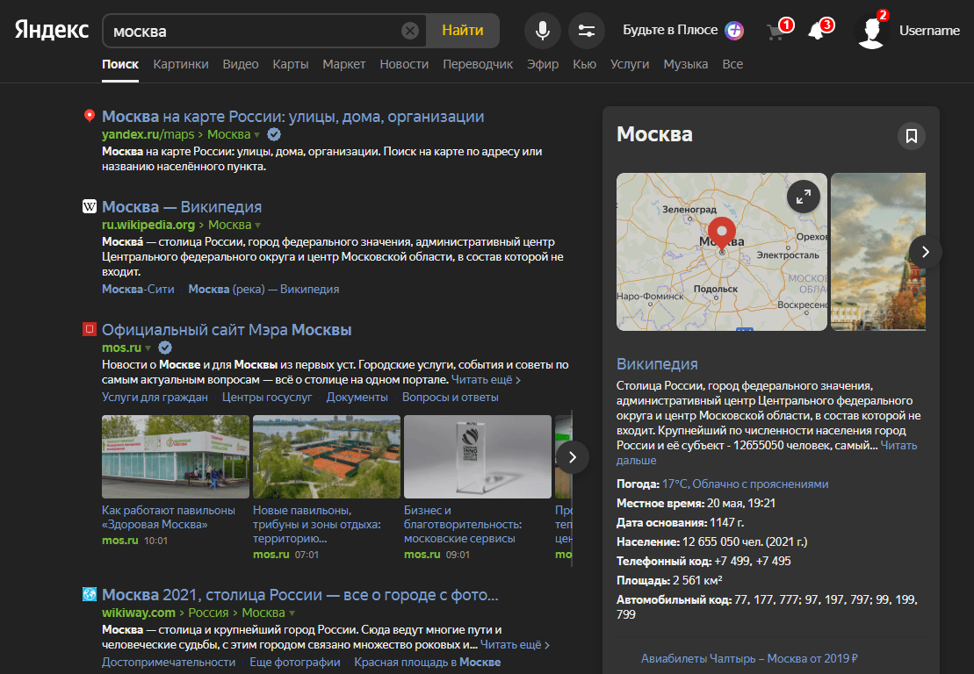Open Авиабилеты Чалтырь – Москва link

(749, 658)
